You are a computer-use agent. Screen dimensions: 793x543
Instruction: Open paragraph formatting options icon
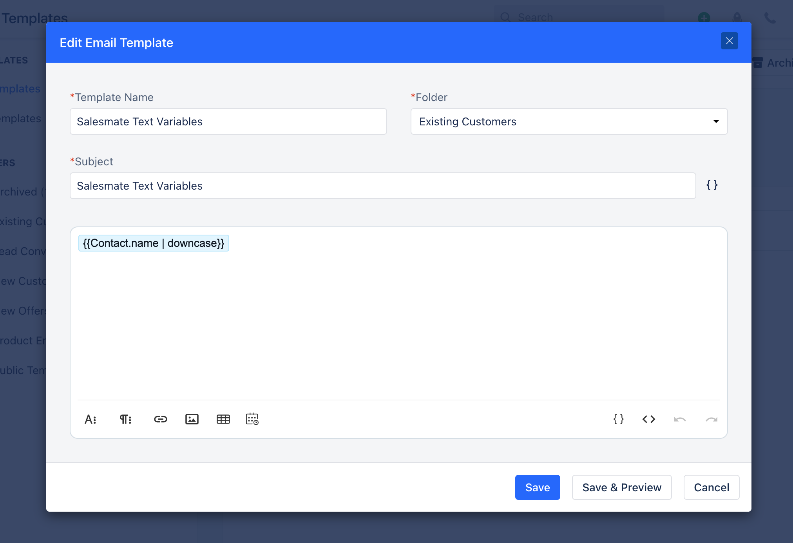pyautogui.click(x=125, y=419)
